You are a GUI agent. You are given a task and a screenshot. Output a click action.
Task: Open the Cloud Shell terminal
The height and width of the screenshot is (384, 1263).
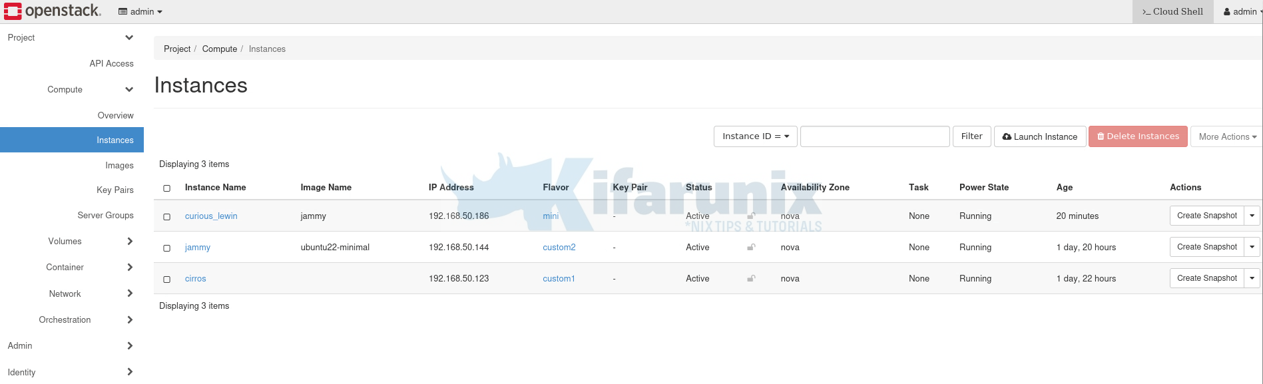(1172, 11)
